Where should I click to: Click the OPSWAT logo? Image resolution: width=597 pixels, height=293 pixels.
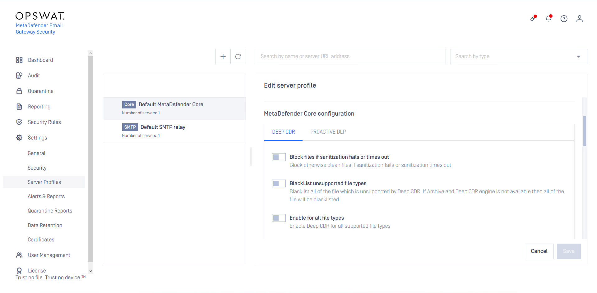[x=40, y=16]
